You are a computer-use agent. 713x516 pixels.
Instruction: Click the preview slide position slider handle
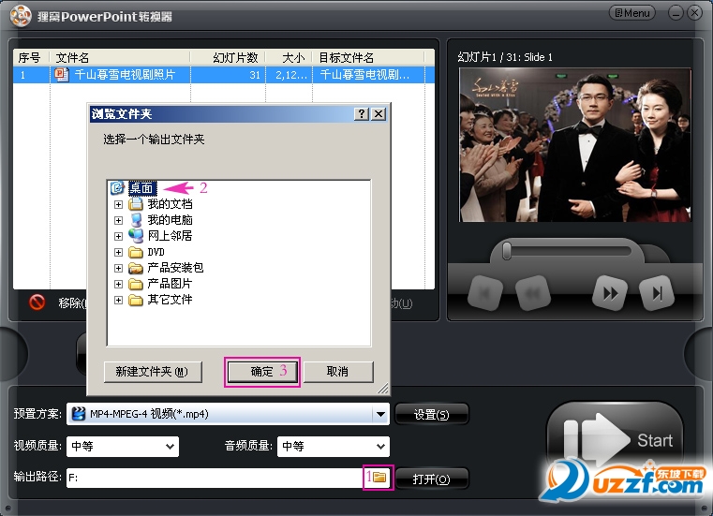coord(507,250)
